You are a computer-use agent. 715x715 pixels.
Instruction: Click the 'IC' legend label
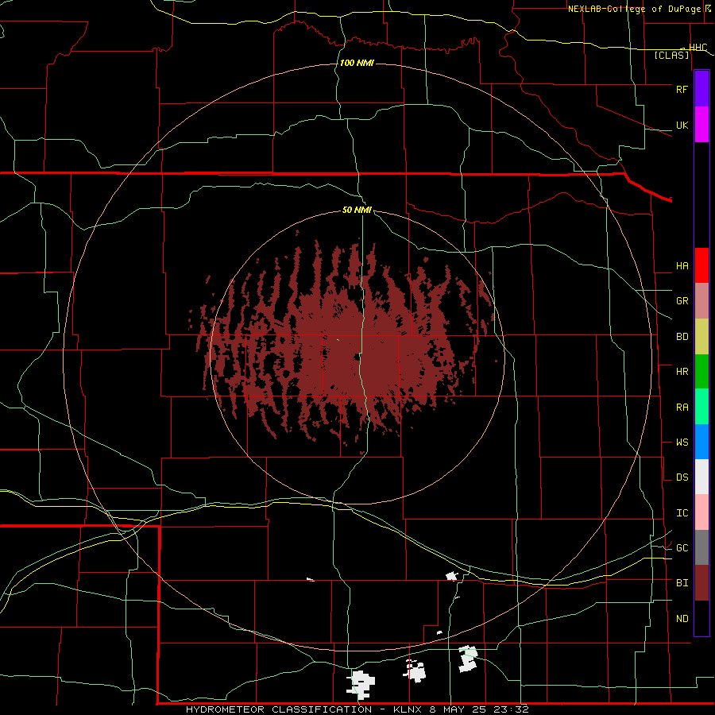click(682, 513)
